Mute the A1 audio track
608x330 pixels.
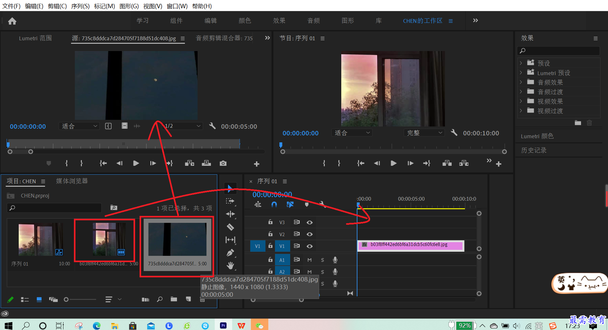310,260
